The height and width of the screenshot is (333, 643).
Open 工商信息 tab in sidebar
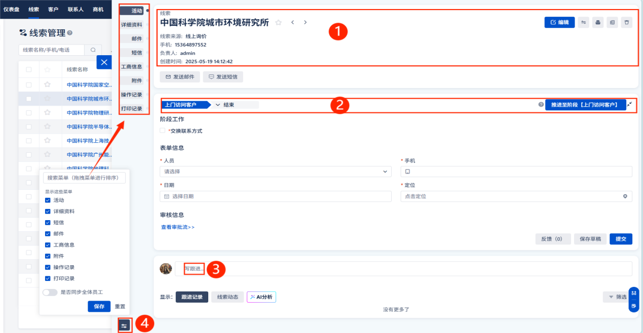pos(132,66)
